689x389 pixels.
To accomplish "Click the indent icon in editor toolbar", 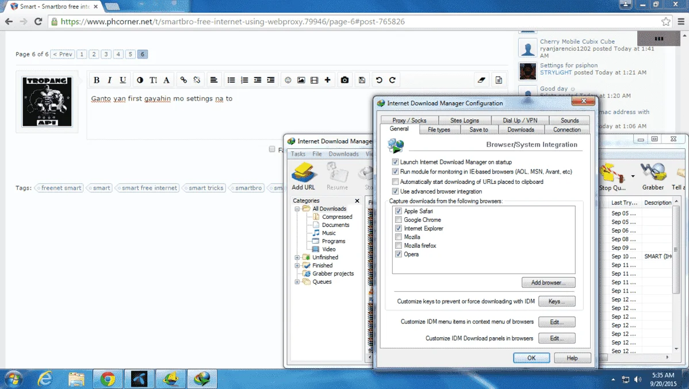I will coord(271,80).
